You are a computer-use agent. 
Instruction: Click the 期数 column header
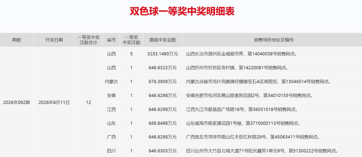(x=17, y=40)
